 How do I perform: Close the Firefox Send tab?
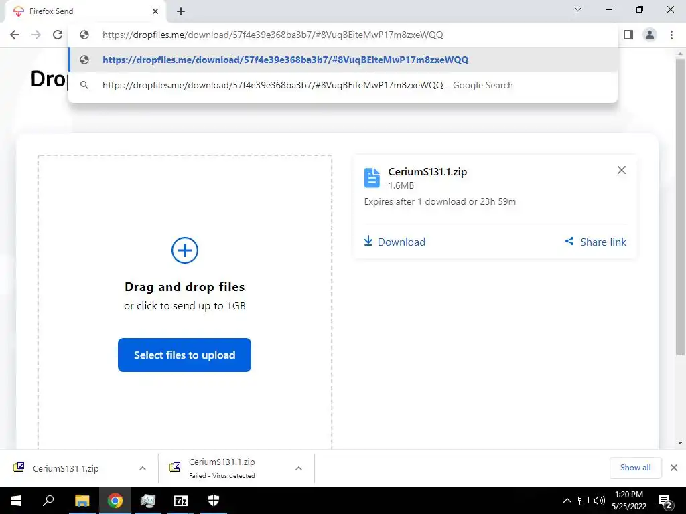tap(155, 11)
